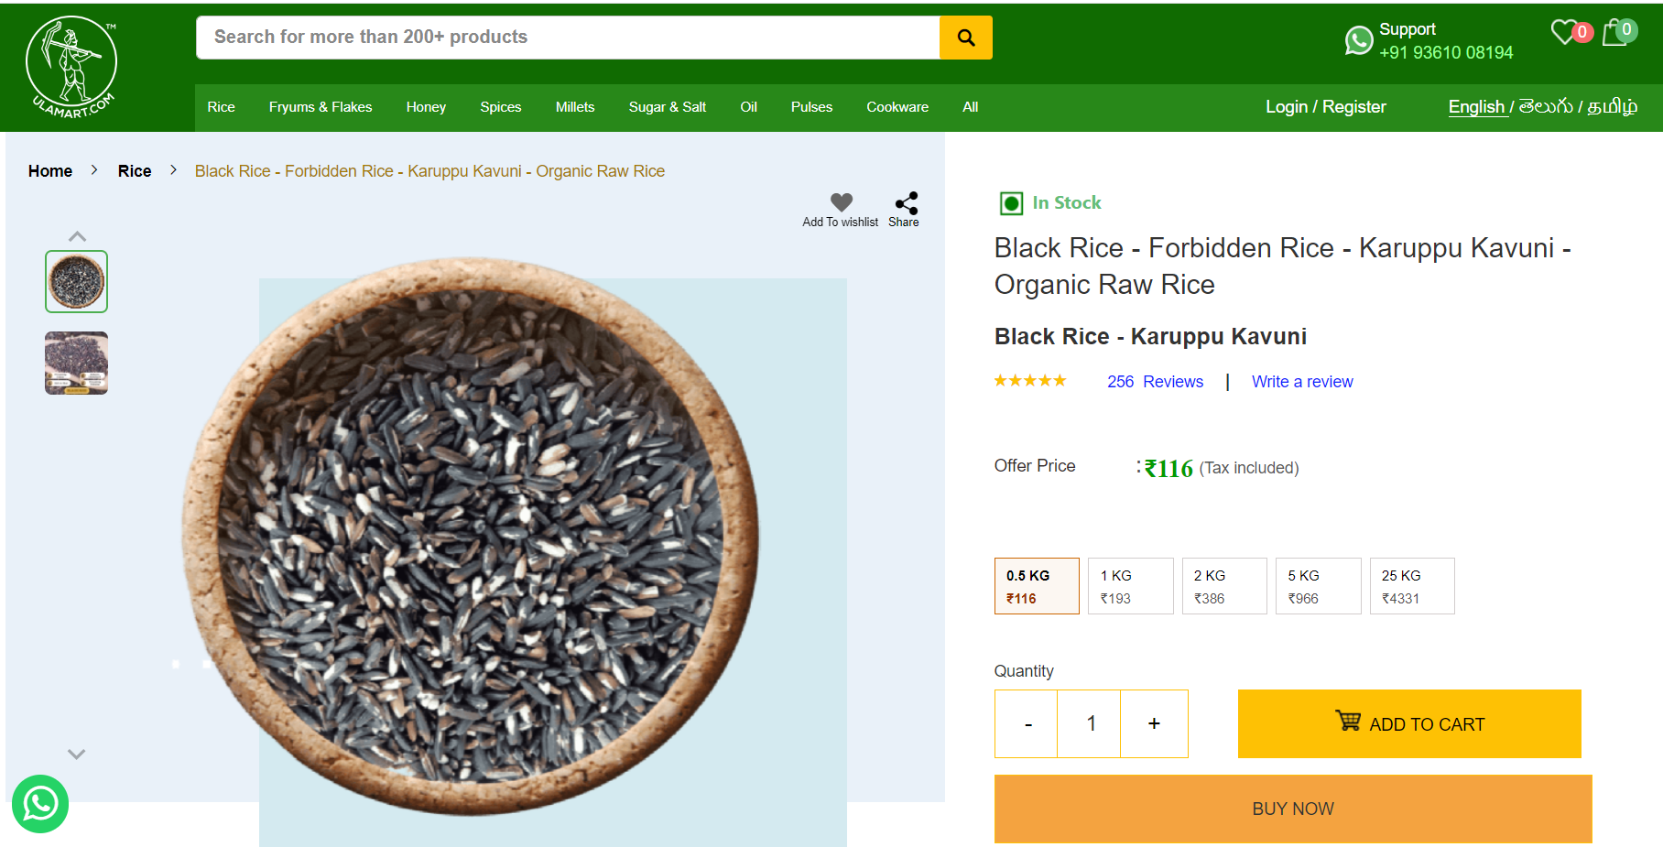Screen dimensions: 1663x847
Task: Click the Buy Now button
Action: (x=1292, y=809)
